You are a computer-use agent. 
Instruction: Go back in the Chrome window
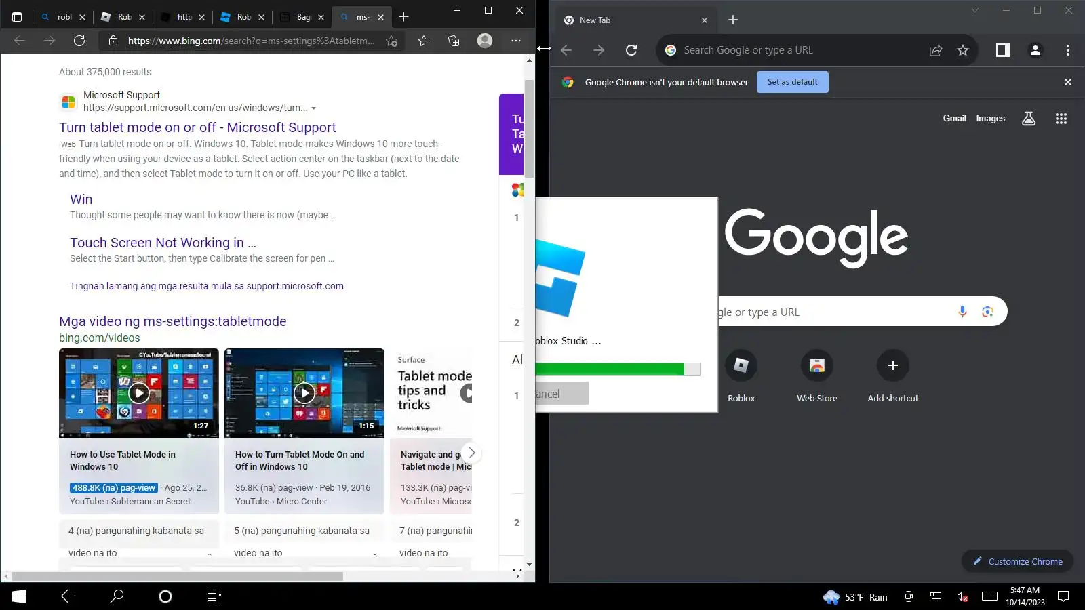coord(567,50)
